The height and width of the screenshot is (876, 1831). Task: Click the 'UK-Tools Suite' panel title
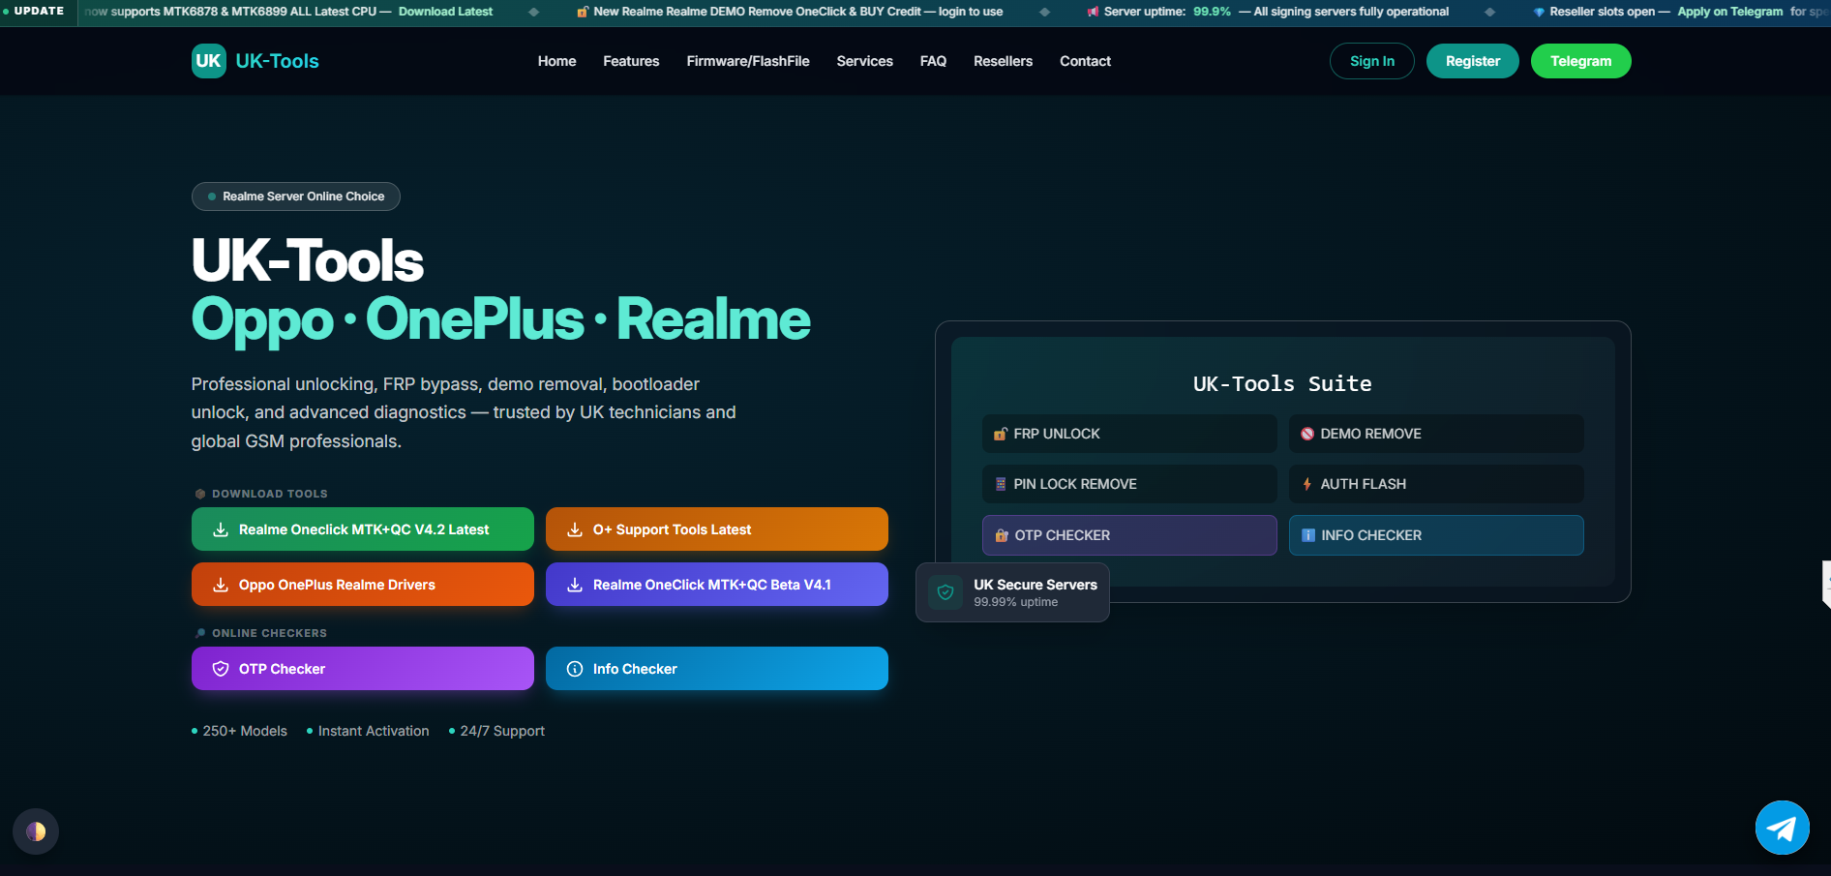pyautogui.click(x=1282, y=383)
